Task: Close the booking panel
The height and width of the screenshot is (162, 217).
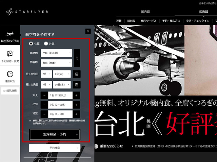Action: [88, 31]
